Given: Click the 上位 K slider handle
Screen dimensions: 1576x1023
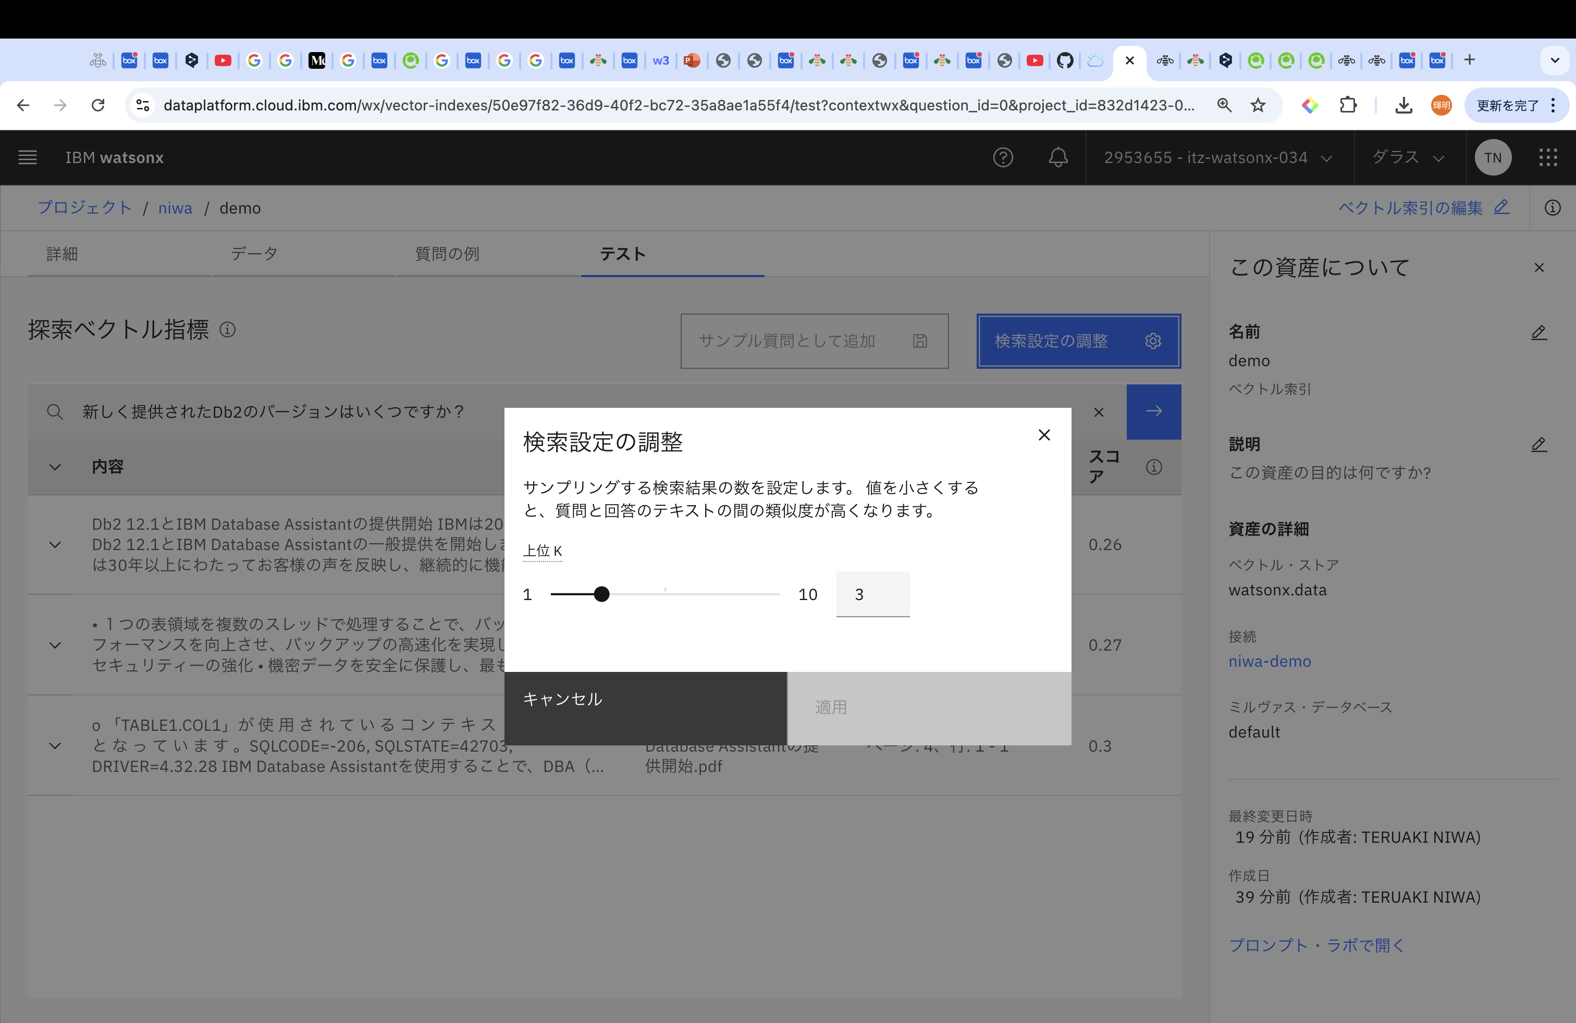Looking at the screenshot, I should tap(601, 594).
